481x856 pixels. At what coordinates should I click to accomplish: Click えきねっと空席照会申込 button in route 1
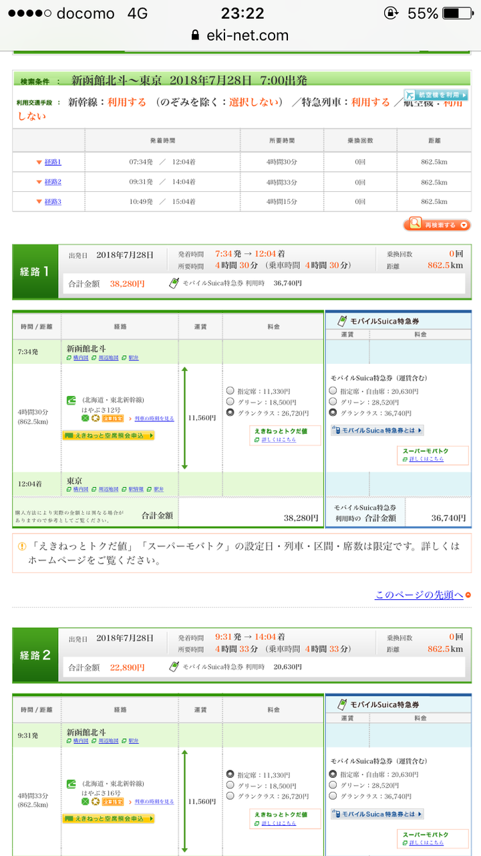[x=109, y=435]
